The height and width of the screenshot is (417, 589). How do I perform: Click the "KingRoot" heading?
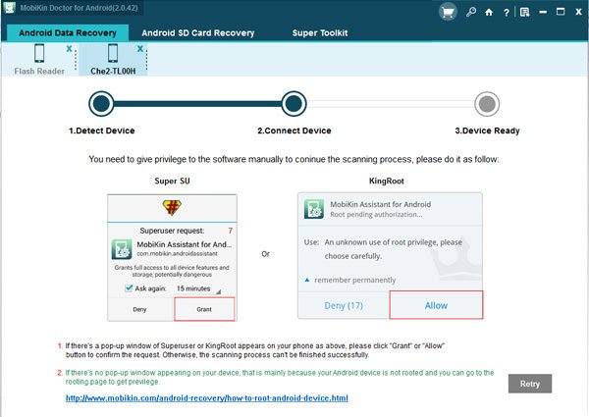click(386, 181)
